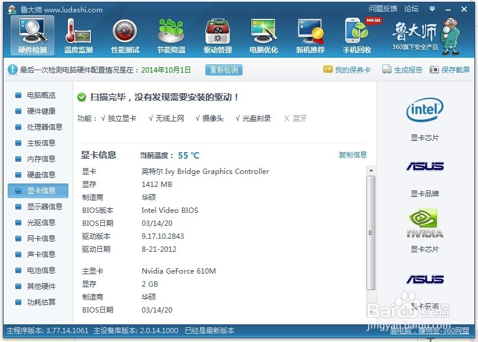Click the blue info exclamation icon

(12, 70)
